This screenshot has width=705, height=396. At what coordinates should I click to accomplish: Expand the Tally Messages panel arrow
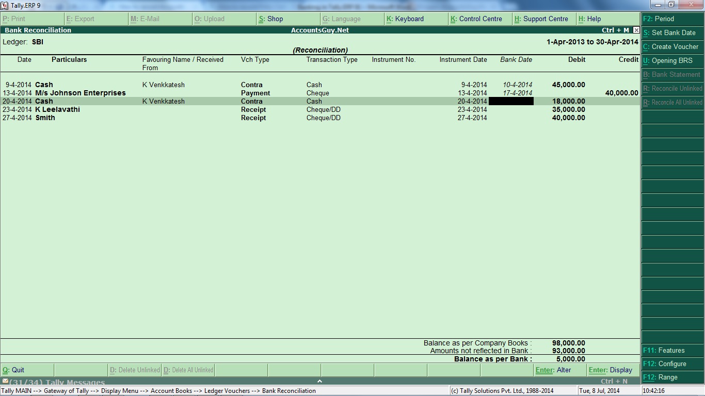coord(319,381)
